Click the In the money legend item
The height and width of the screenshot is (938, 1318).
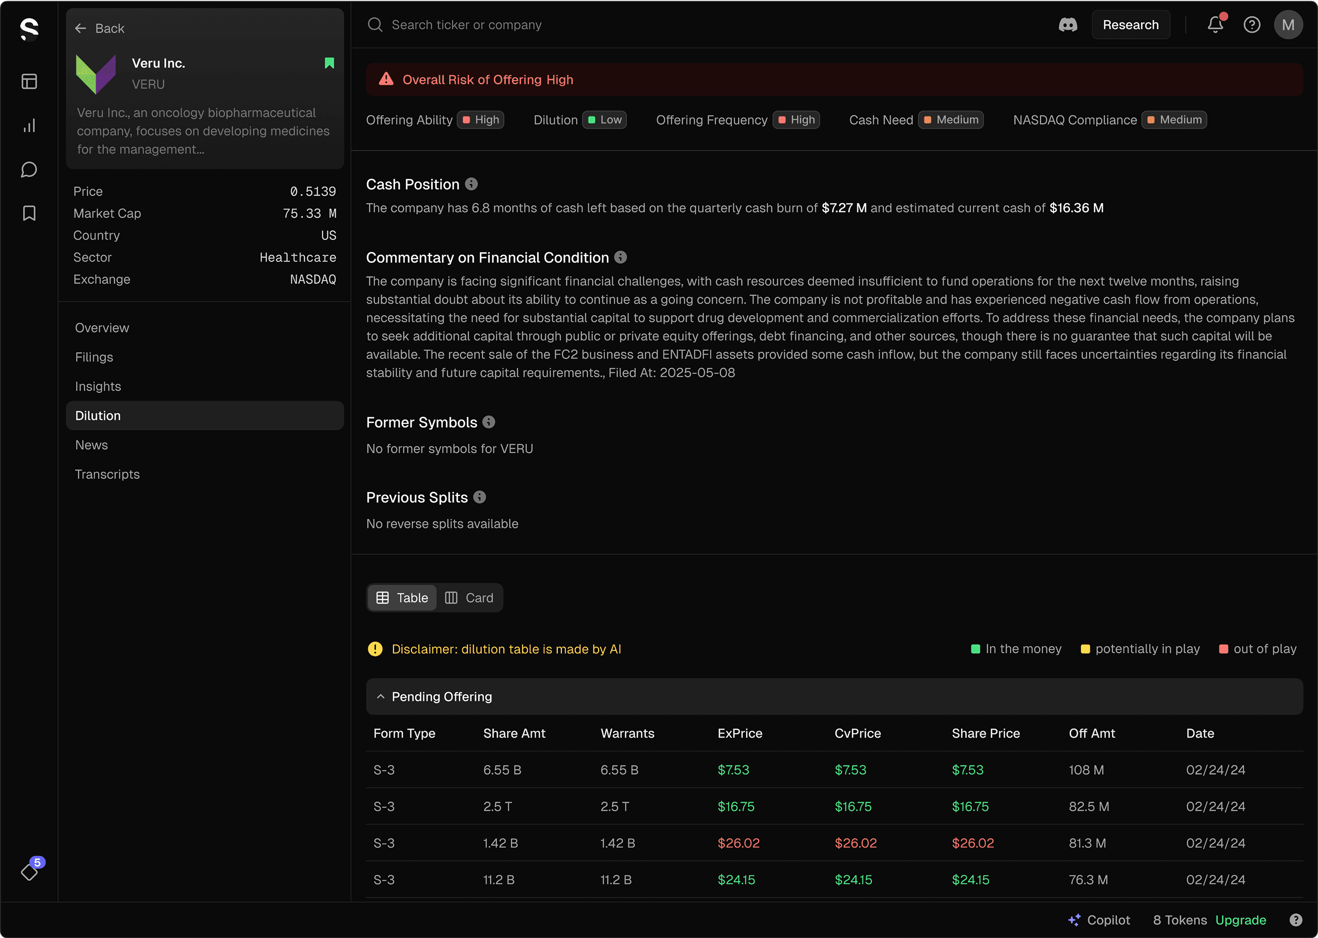[1016, 649]
